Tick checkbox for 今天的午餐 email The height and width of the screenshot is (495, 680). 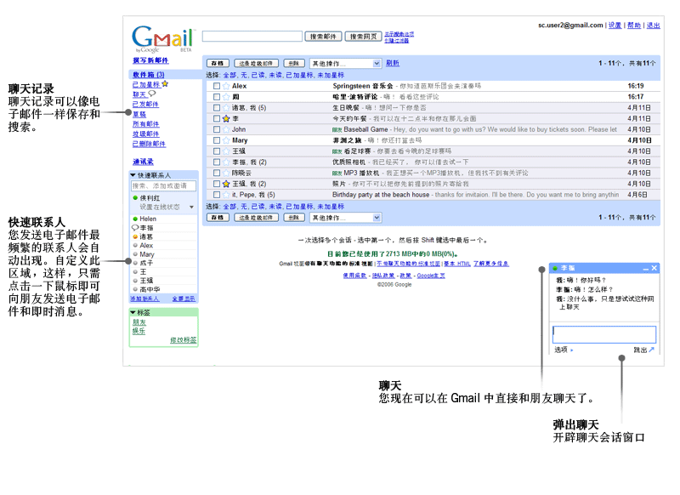[217, 118]
